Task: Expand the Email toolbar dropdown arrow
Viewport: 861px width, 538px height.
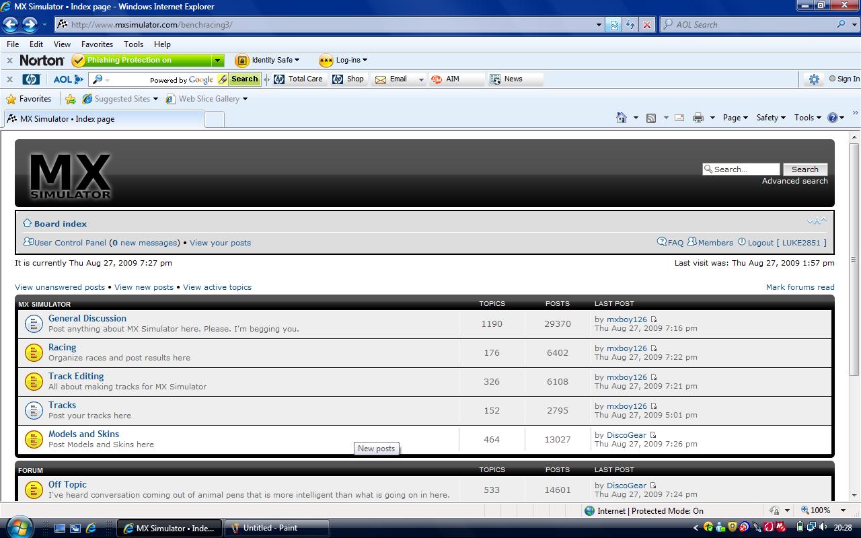Action: tap(421, 79)
